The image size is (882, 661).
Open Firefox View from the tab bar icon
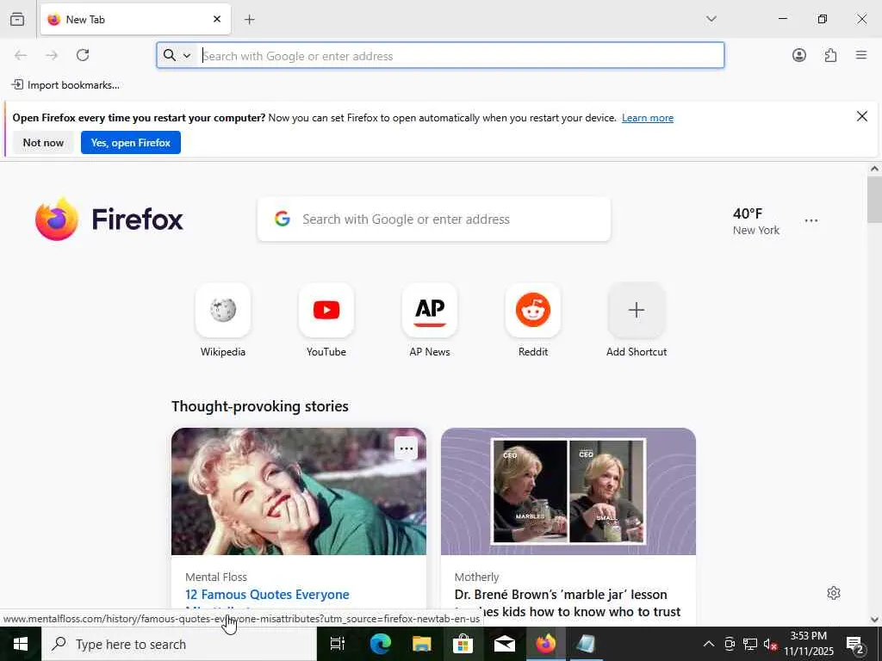pos(17,19)
